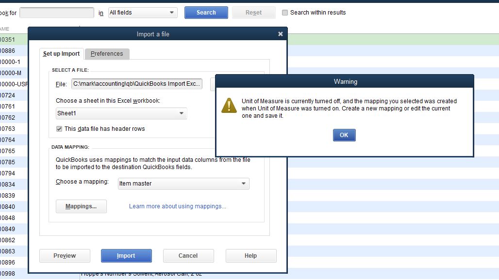The image size is (499, 280).
Task: Switch to the Preferences tab
Action: [107, 54]
